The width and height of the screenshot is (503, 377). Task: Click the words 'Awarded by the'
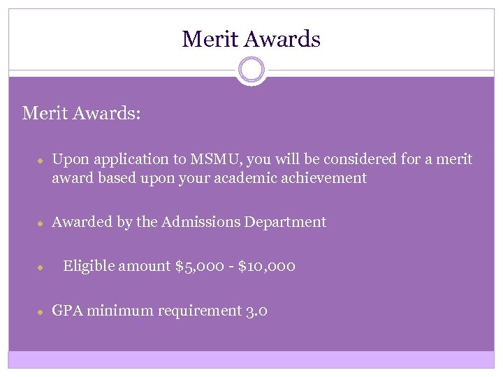point(105,222)
